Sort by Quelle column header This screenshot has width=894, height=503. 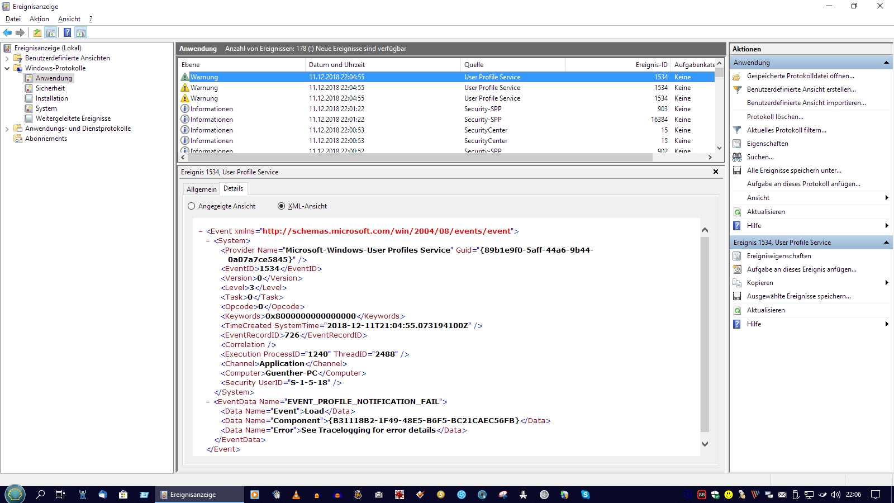point(513,65)
